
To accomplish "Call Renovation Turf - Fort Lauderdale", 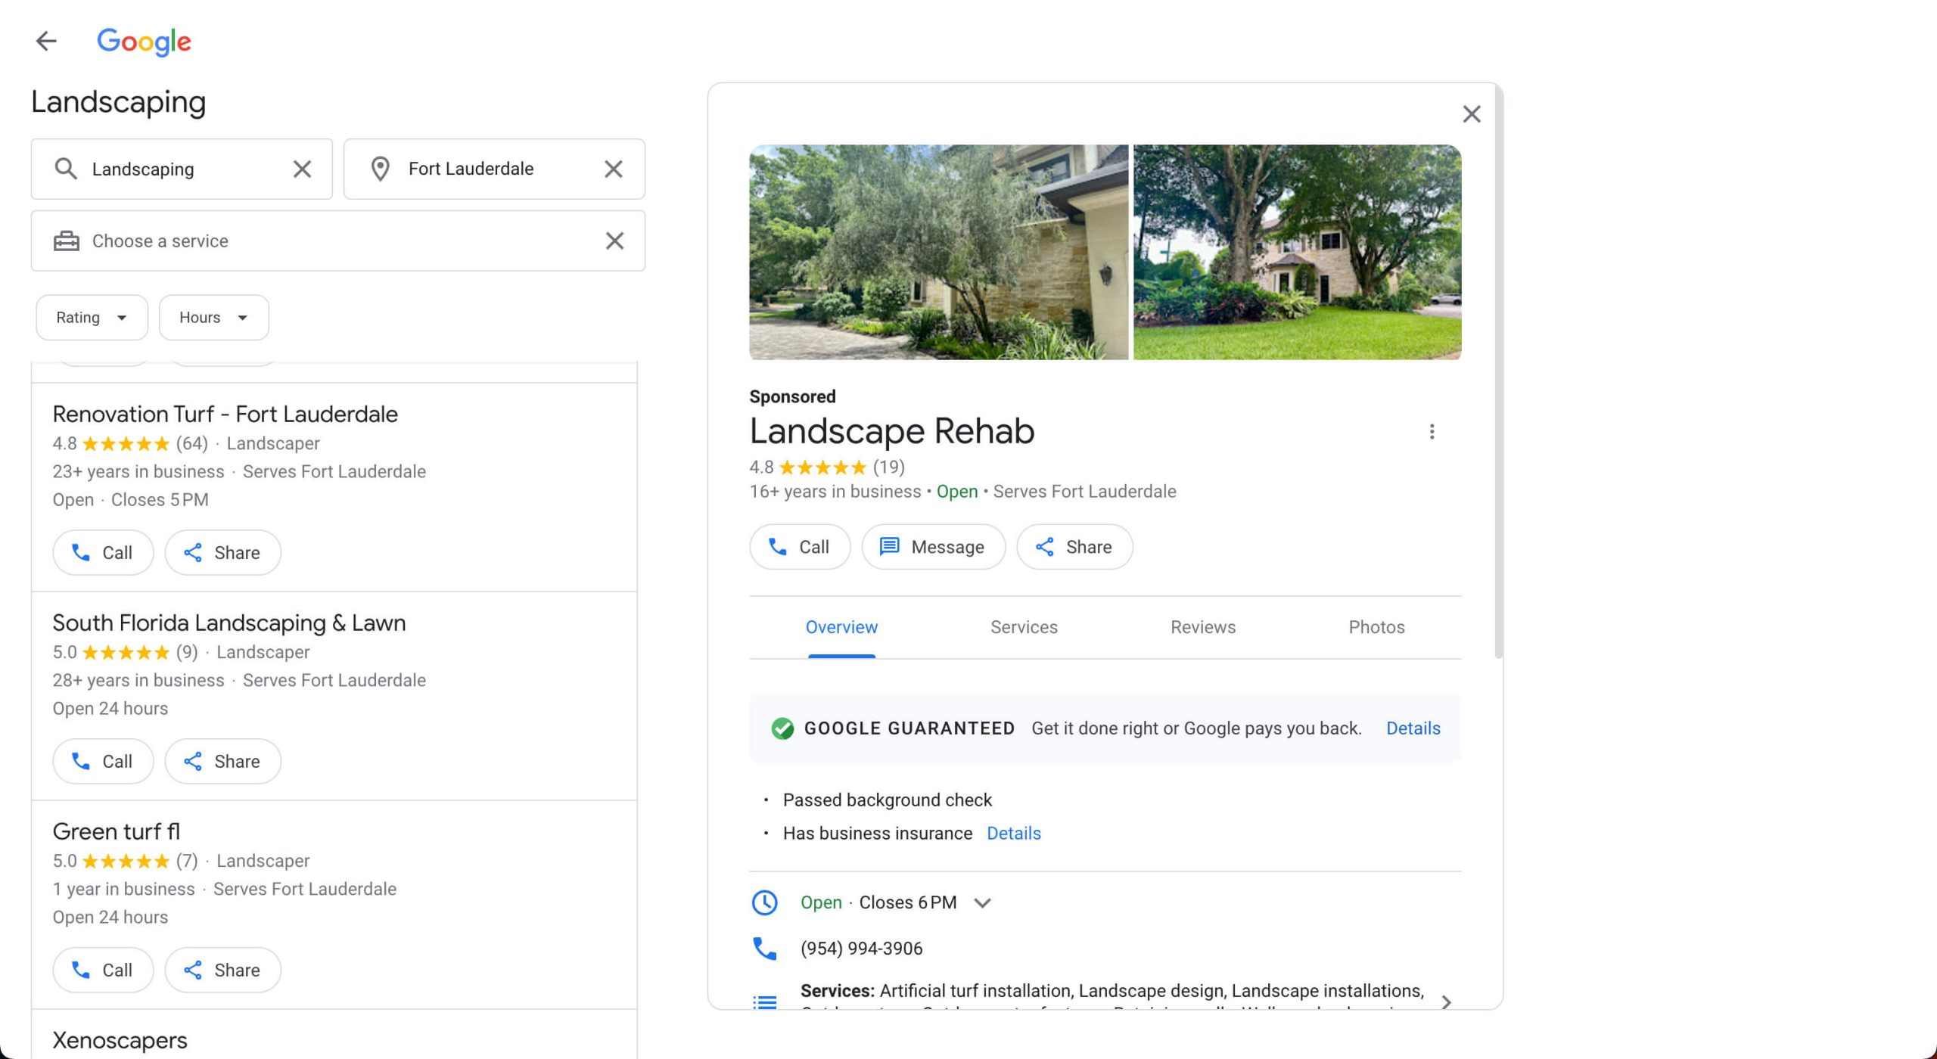I will [x=103, y=553].
